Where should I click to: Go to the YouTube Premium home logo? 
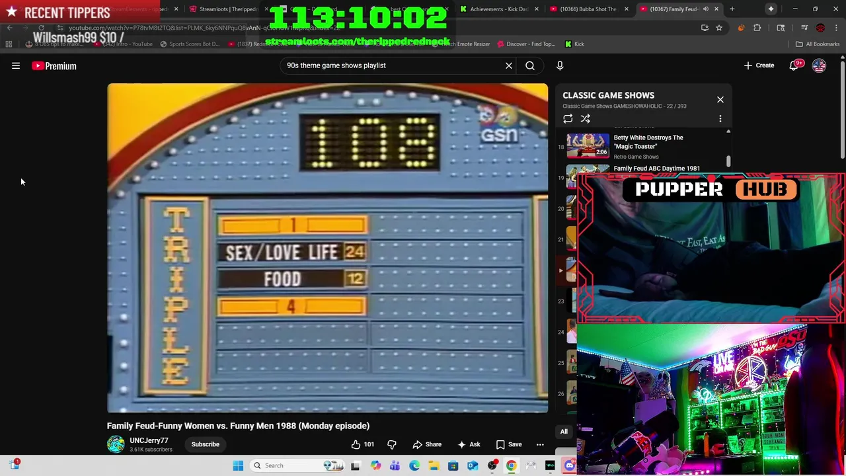pyautogui.click(x=54, y=65)
